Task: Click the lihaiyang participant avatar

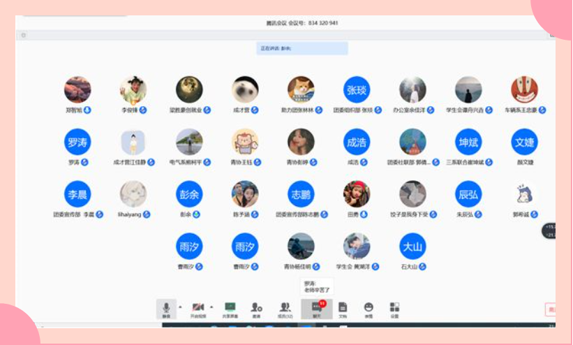Action: [133, 194]
